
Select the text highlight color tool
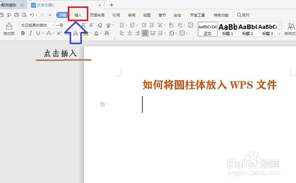click(x=86, y=33)
